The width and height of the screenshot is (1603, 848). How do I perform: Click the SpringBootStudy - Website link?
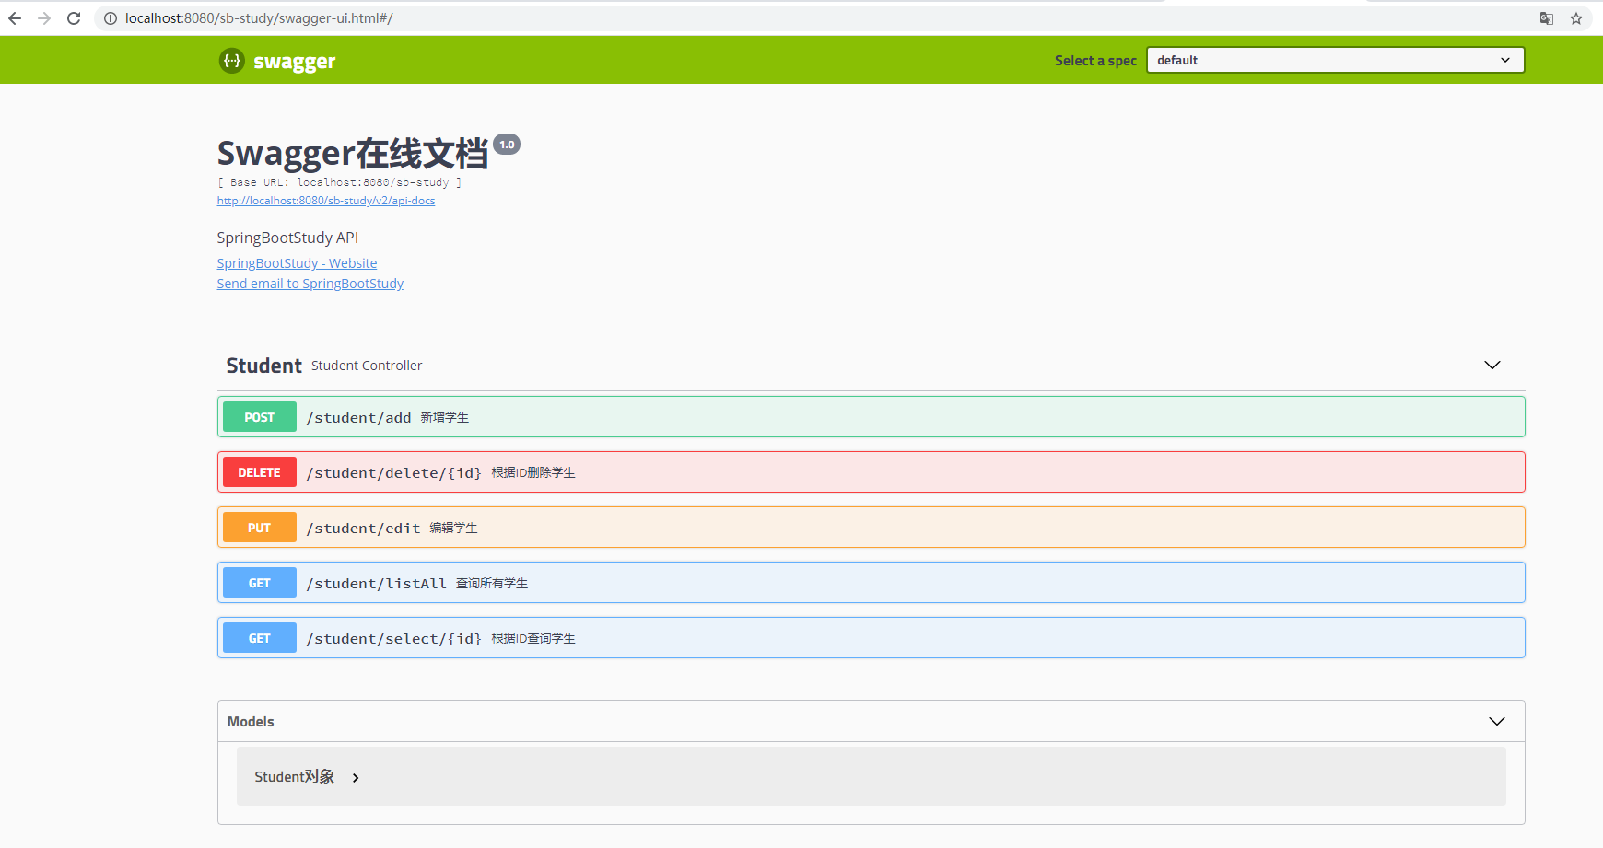[x=296, y=262]
